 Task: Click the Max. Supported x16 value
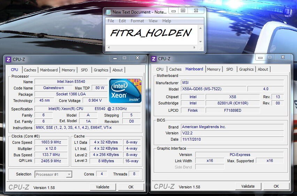(x=270, y=160)
